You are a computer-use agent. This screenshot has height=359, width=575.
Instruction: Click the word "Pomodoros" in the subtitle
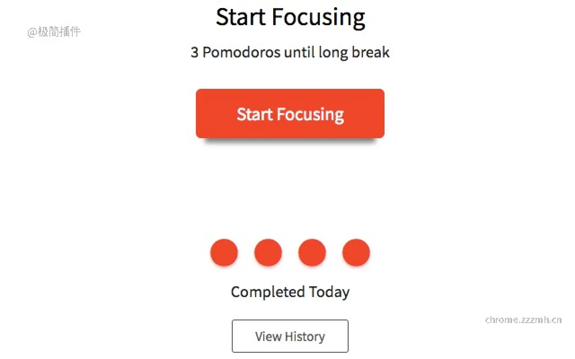pyautogui.click(x=241, y=53)
